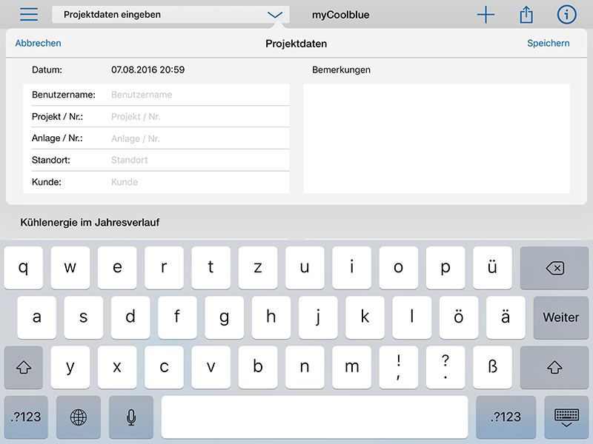Tap the right shift key
This screenshot has width=593, height=444.
click(x=554, y=367)
